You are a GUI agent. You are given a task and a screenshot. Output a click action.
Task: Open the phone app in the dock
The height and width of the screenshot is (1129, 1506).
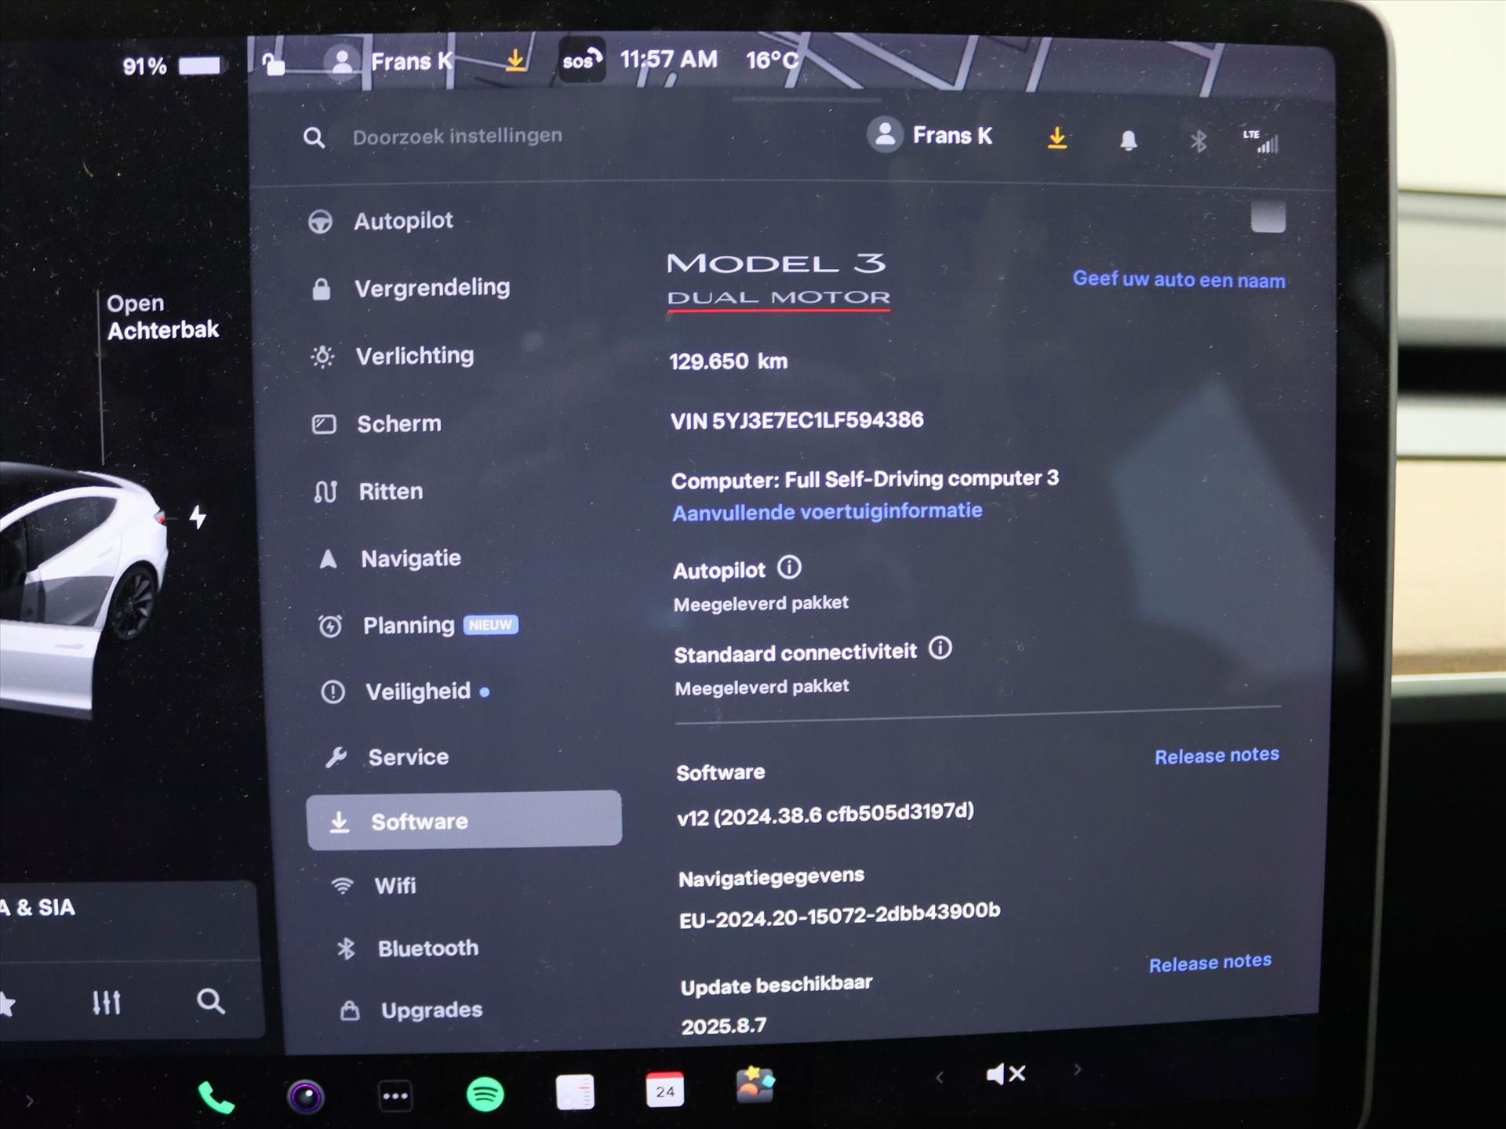pos(216,1097)
